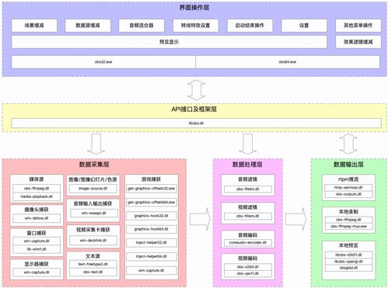Select the 音频混合器 box
Screen dimensions: 388x288
[x=142, y=26]
